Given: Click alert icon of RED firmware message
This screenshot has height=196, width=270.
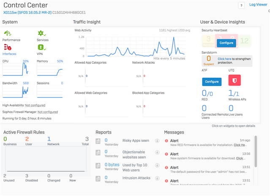Looking at the screenshot, I should [166, 141].
